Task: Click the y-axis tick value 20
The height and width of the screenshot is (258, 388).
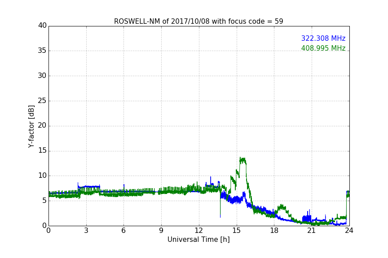Action: pos(42,126)
